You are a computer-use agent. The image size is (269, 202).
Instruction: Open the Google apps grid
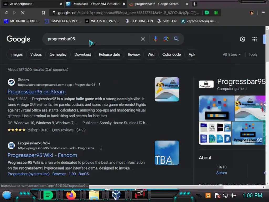coord(254,39)
